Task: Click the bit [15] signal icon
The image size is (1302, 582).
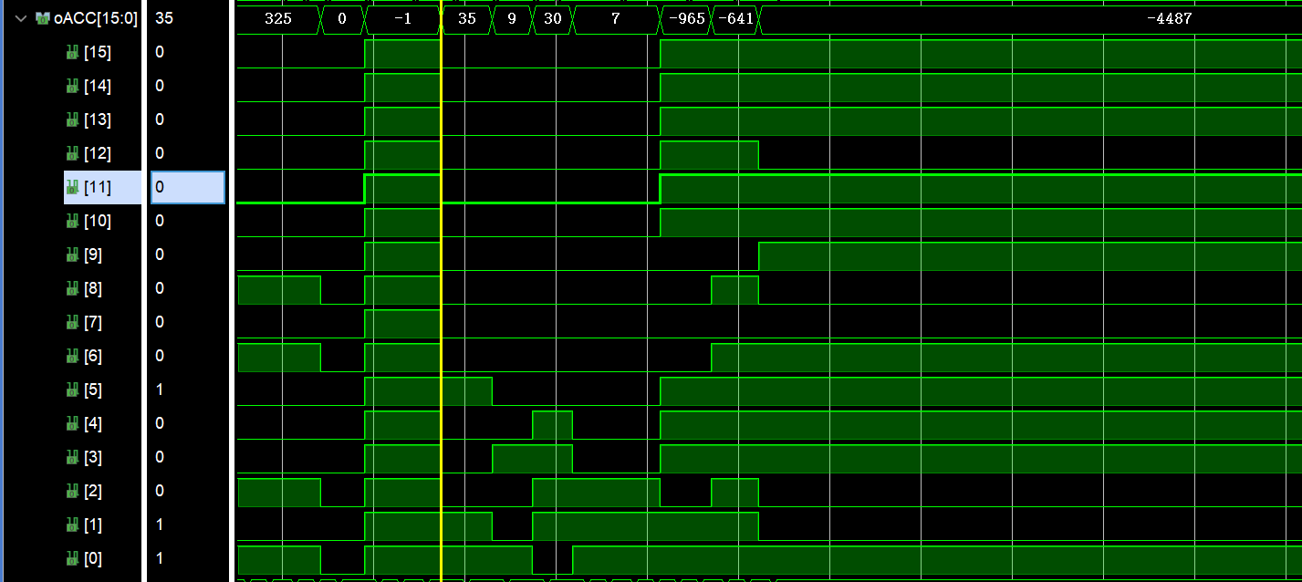Action: [72, 53]
